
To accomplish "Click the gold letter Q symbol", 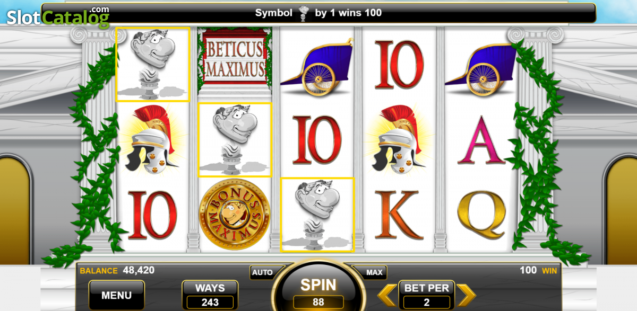I will point(481,215).
